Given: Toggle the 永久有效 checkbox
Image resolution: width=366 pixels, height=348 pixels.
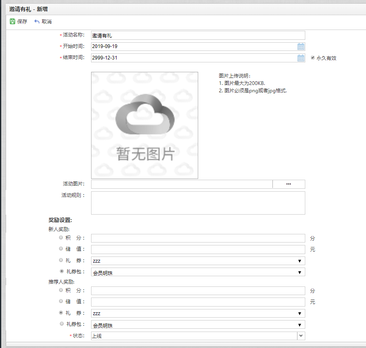Looking at the screenshot, I should tap(313, 58).
